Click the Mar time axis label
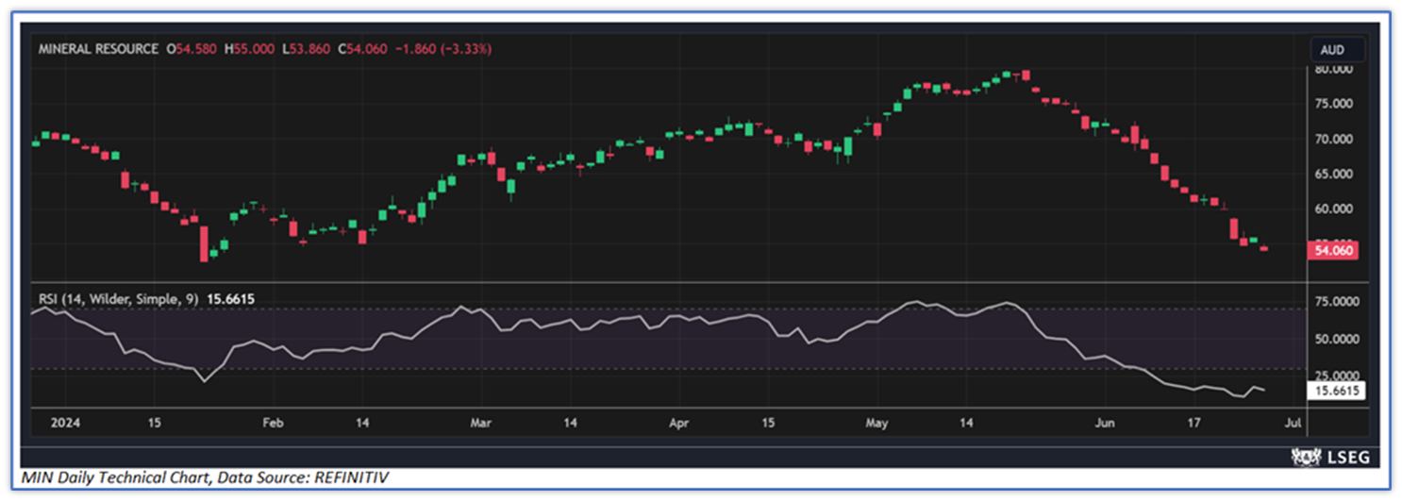This screenshot has height=501, width=1402. (x=482, y=424)
